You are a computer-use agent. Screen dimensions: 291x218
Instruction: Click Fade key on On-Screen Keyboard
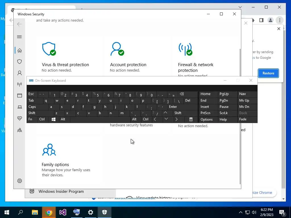(248, 120)
